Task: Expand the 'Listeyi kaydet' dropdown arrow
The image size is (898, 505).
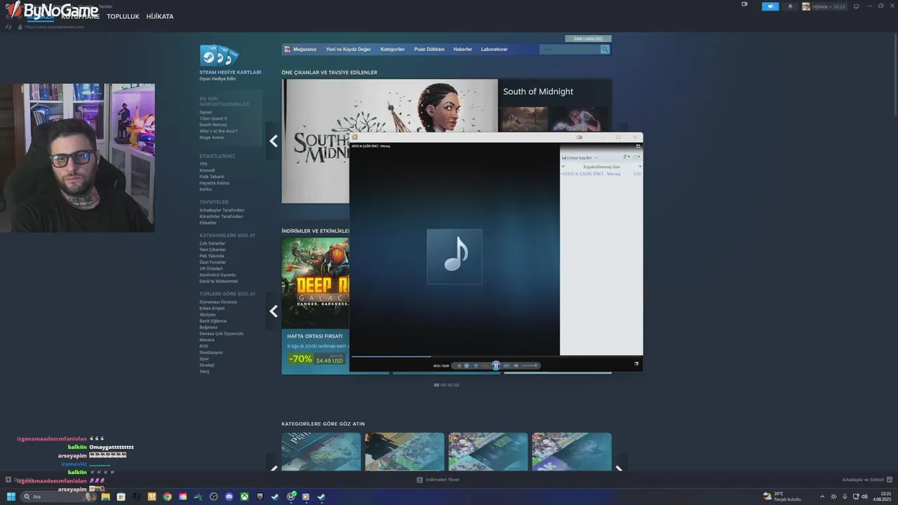Action: (596, 157)
